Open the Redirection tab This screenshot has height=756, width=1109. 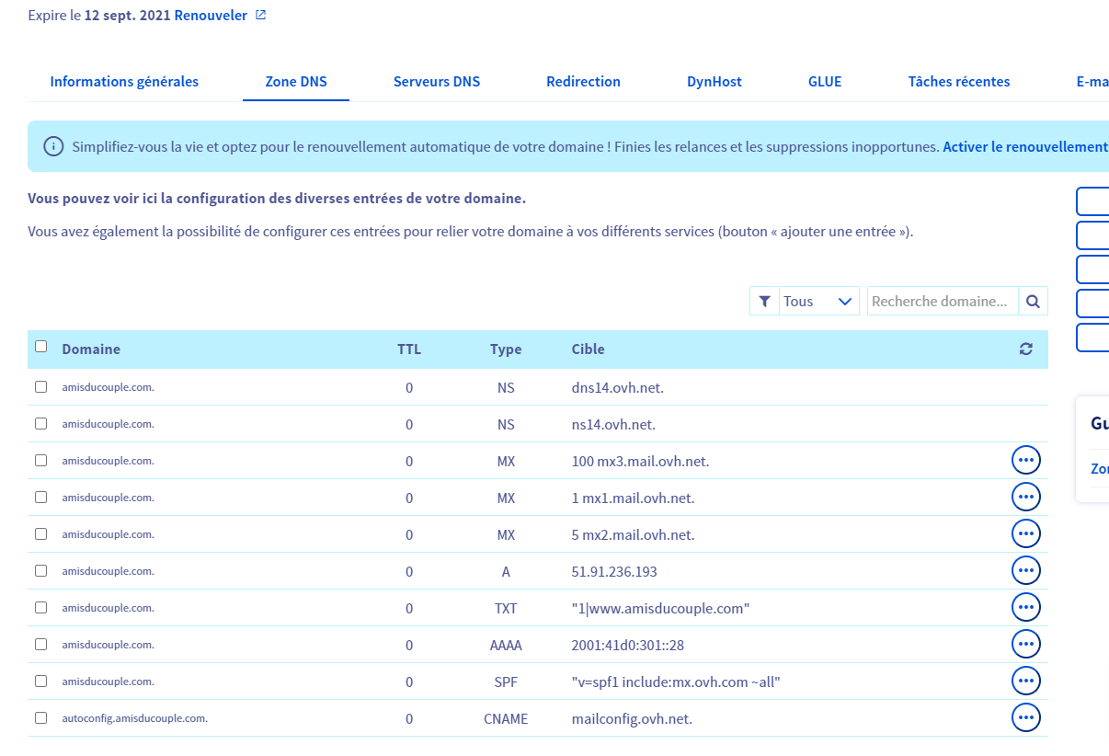pos(583,82)
